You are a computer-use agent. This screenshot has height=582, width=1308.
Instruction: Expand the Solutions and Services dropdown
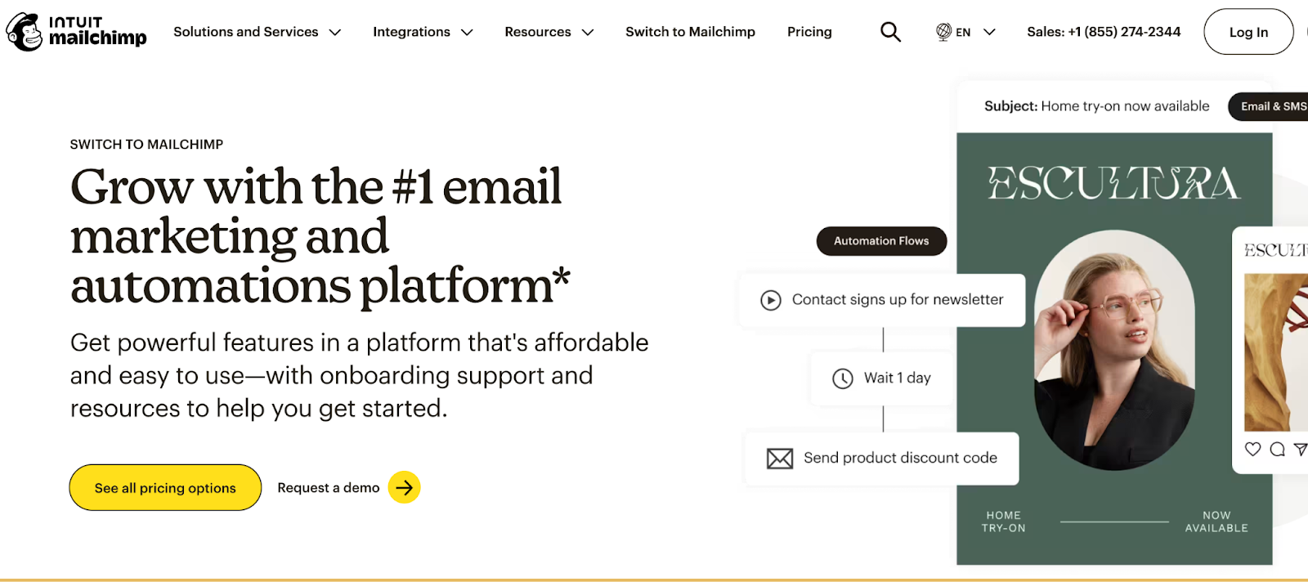pos(258,32)
